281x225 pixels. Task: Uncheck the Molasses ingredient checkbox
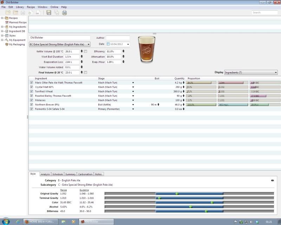pyautogui.click(x=32, y=100)
